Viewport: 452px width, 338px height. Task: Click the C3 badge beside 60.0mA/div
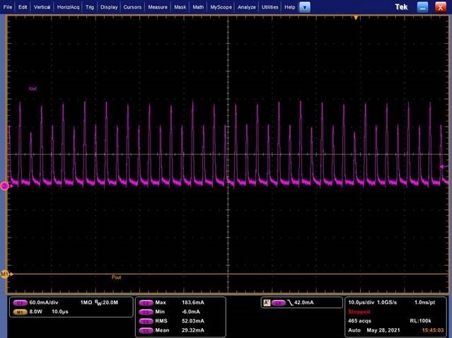pos(21,303)
